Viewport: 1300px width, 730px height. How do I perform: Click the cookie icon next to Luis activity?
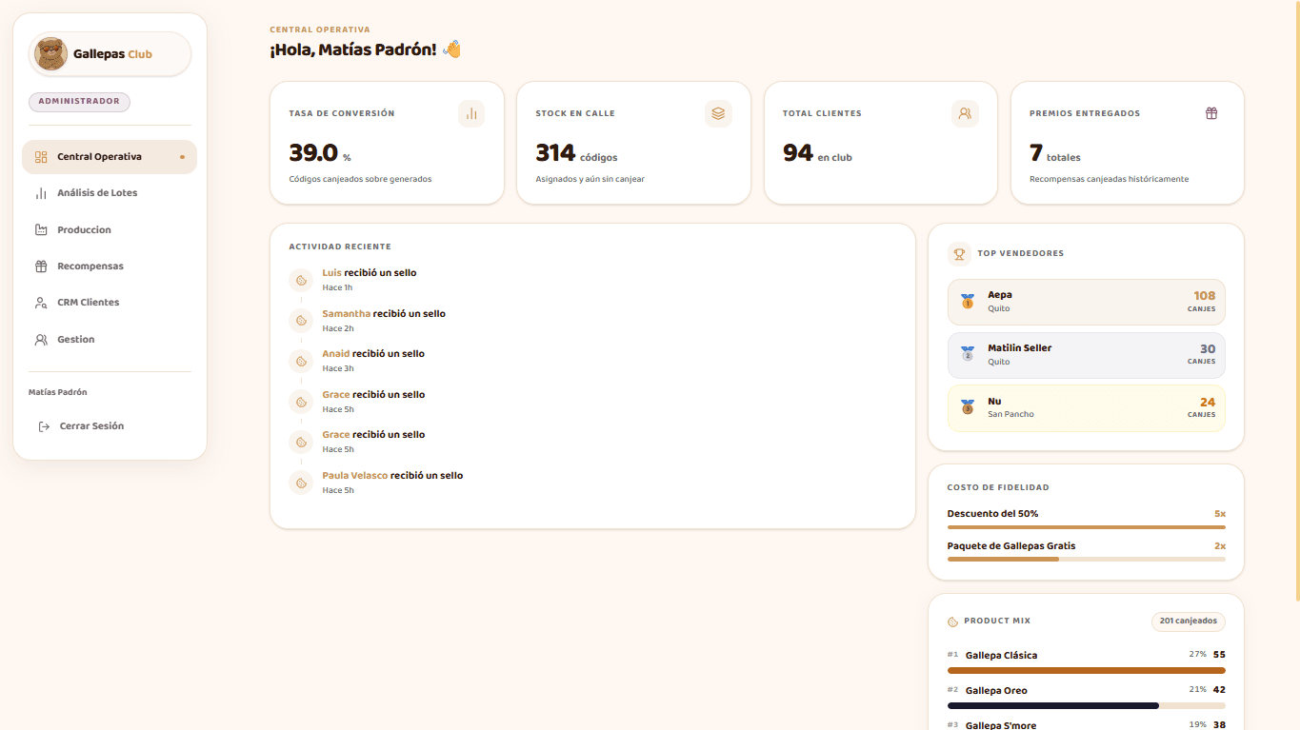click(301, 280)
